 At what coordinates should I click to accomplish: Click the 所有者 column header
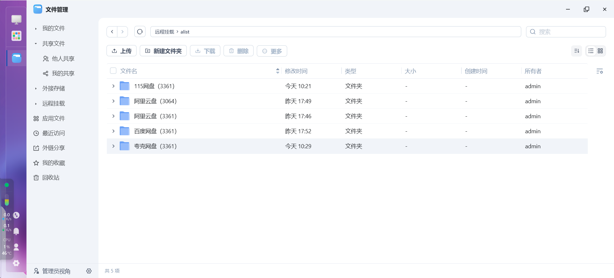(x=533, y=71)
